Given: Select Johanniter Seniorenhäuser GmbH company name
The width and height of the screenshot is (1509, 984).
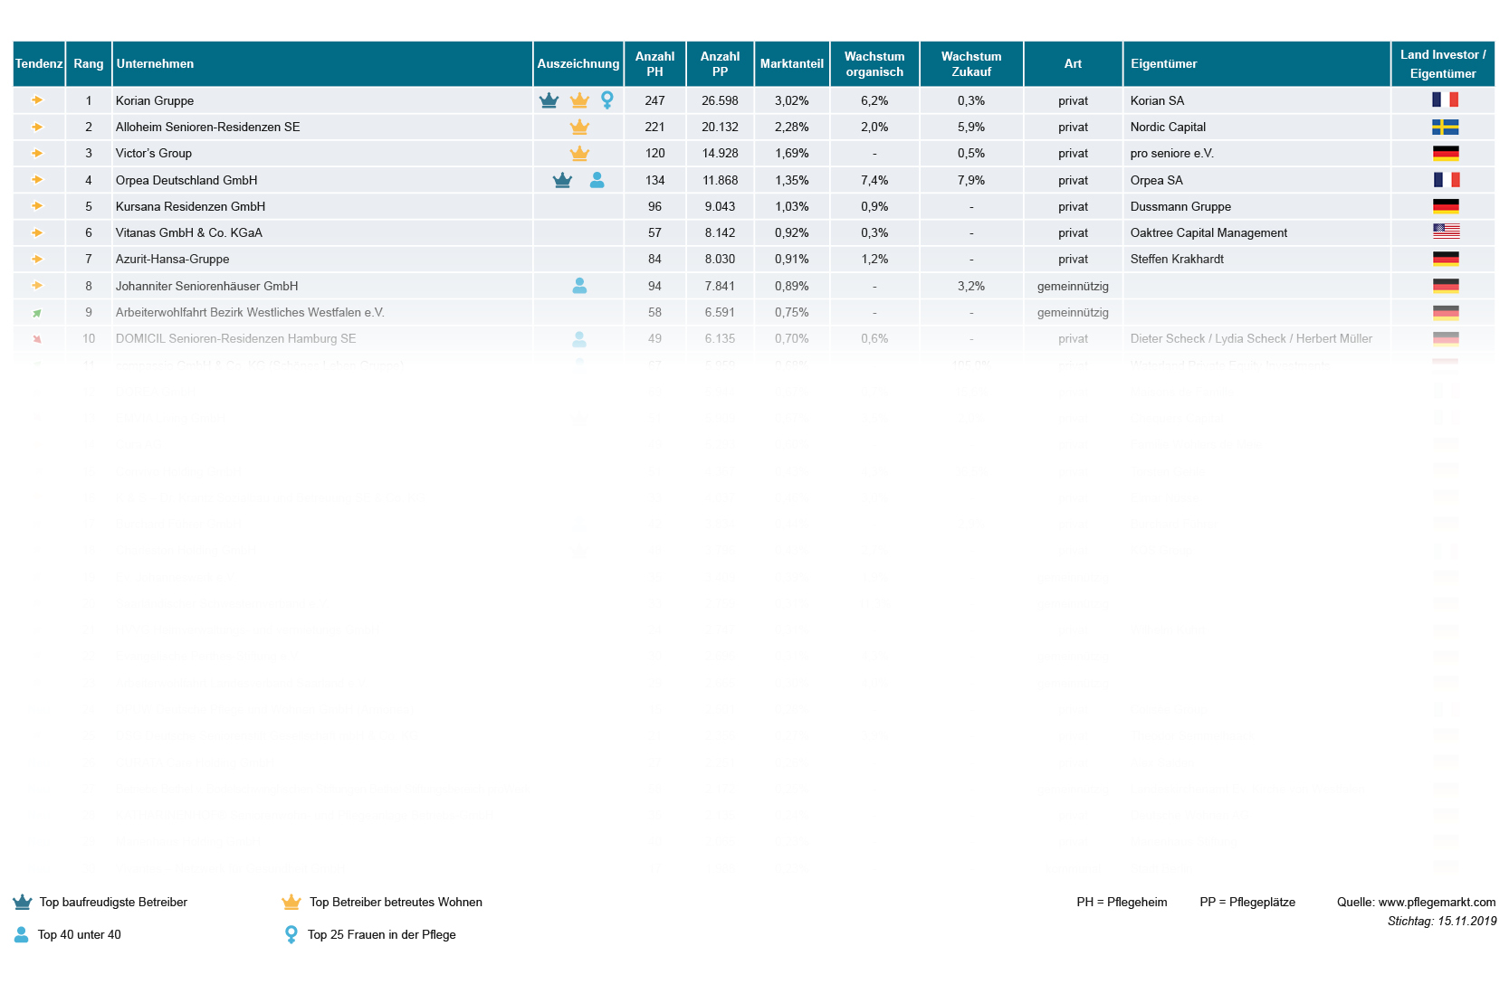Looking at the screenshot, I should (x=207, y=286).
